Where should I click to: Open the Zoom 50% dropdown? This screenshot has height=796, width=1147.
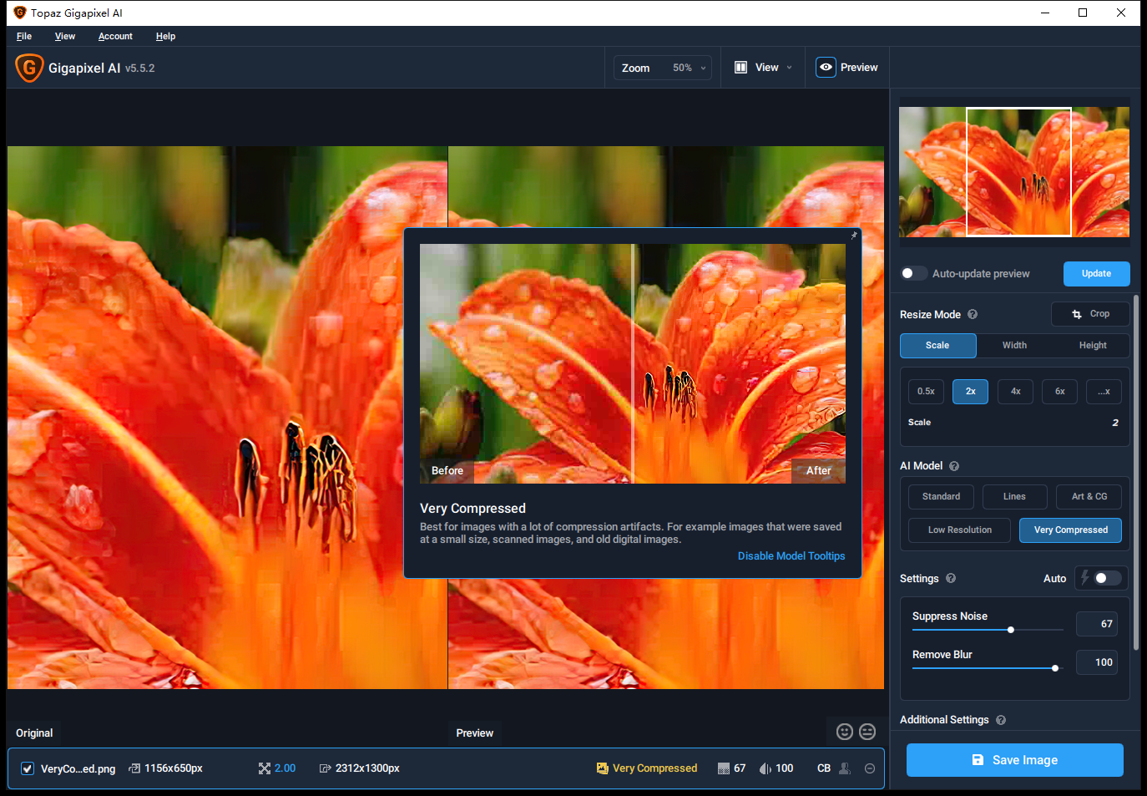pyautogui.click(x=664, y=68)
